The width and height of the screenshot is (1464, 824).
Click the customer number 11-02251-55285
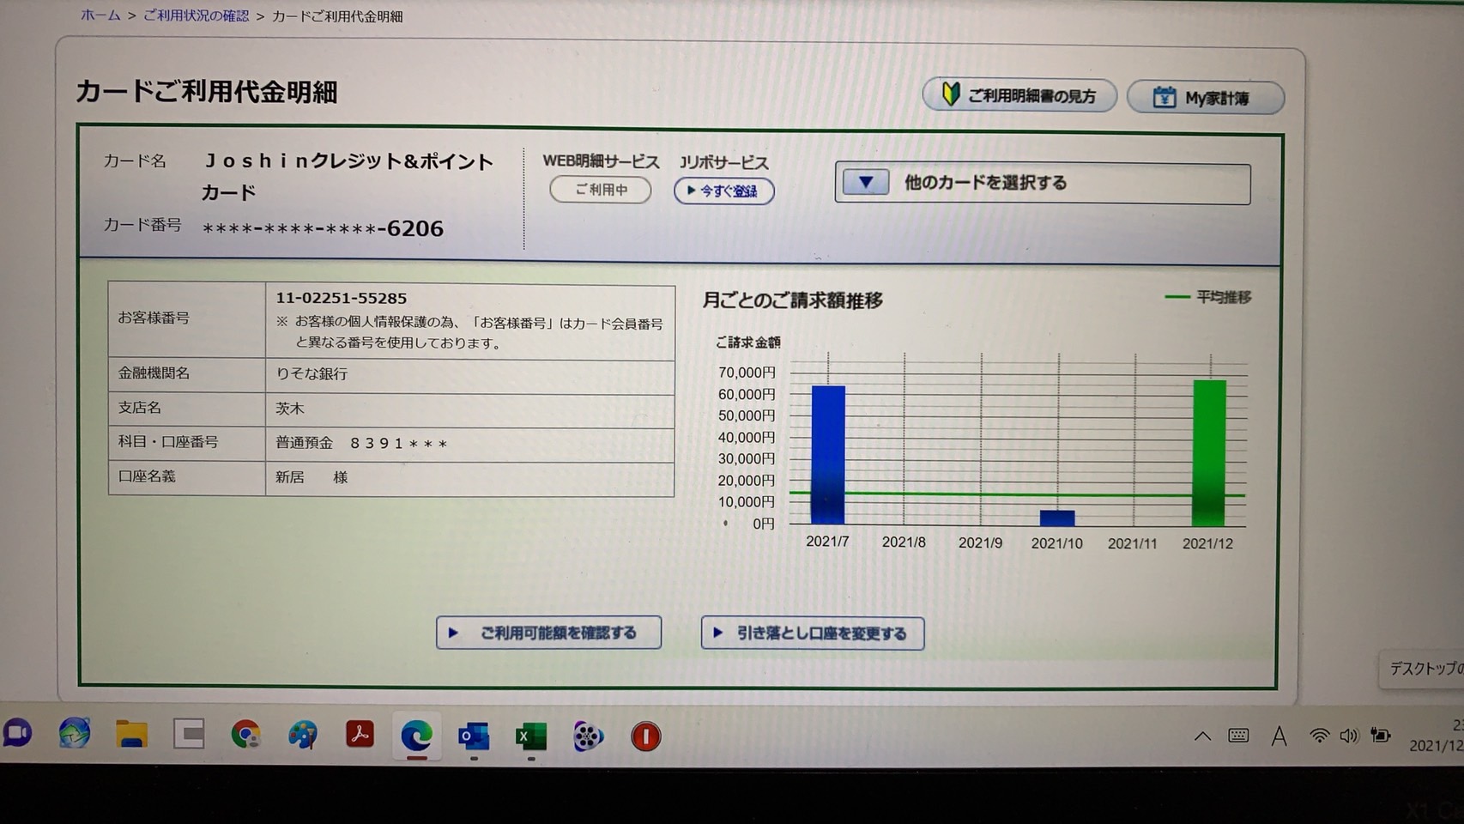(342, 298)
